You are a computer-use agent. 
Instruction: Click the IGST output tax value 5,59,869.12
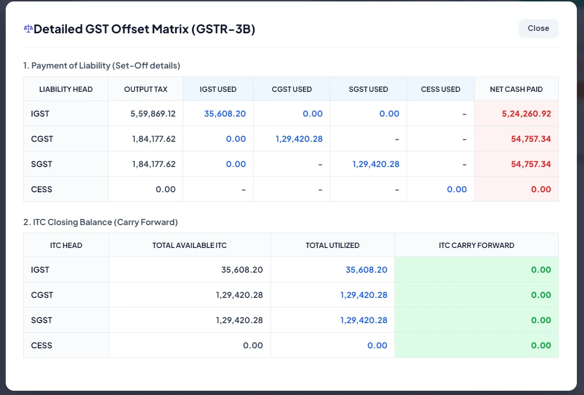153,114
